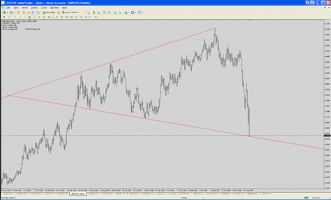Expand the Periods dropdown arrow
The height and width of the screenshot is (200, 331).
136,13
